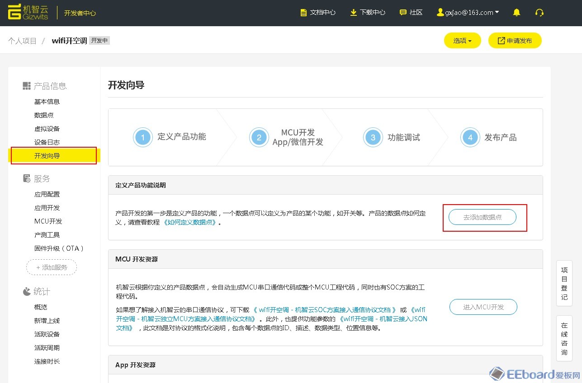The image size is (582, 383).
Task: Click + 添加服务 button
Action: (x=52, y=267)
